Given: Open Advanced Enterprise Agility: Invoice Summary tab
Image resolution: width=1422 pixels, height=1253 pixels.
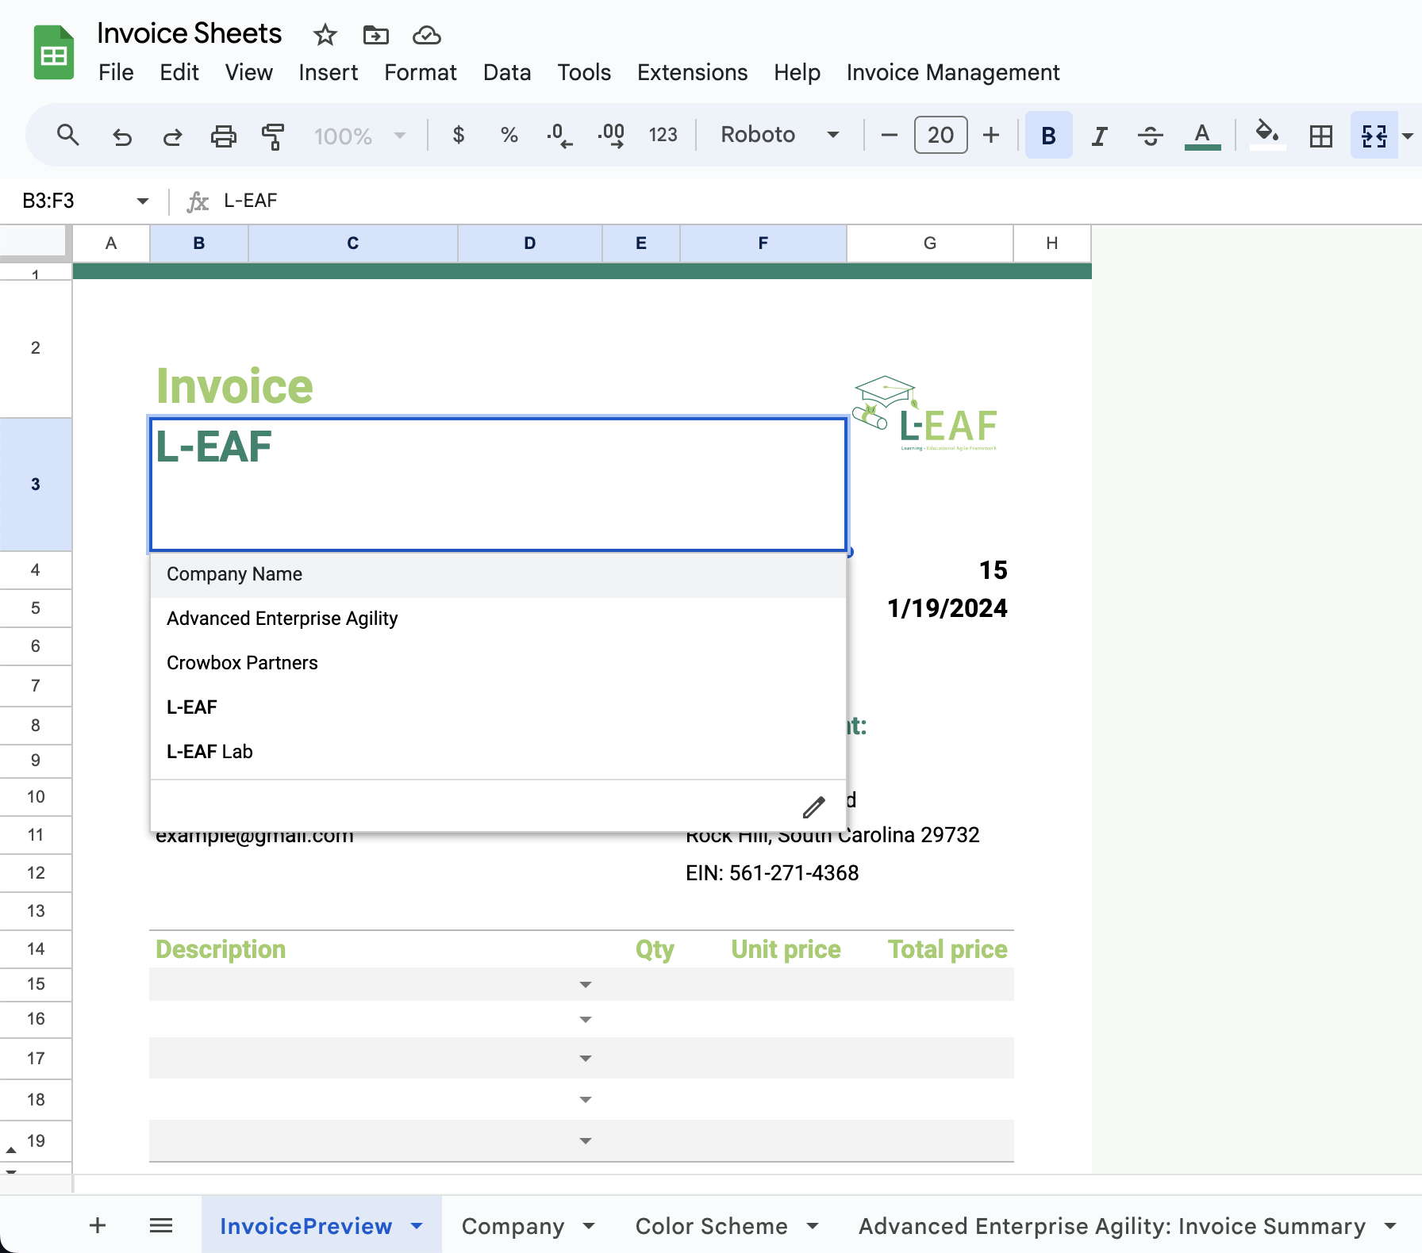Looking at the screenshot, I should click(1112, 1226).
